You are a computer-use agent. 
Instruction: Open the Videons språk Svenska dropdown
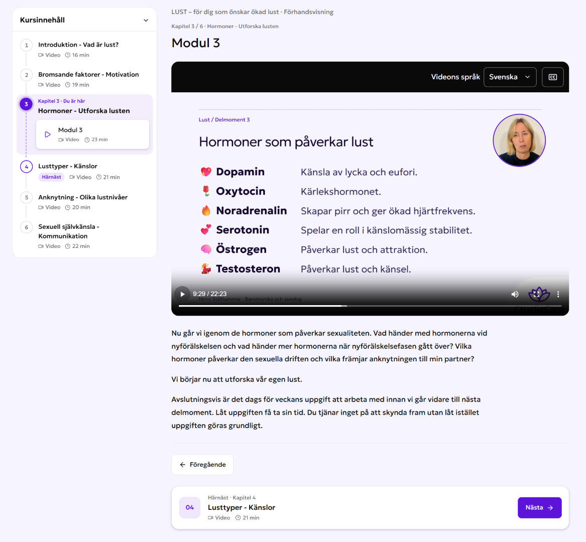tap(510, 77)
